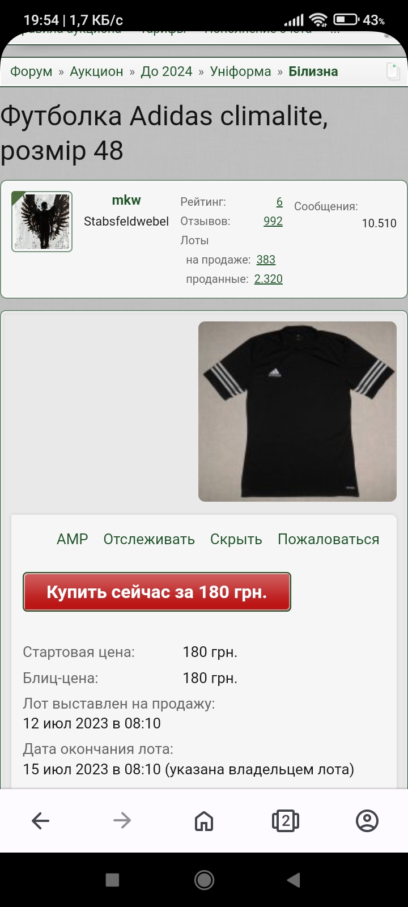Open the browser profile icon
Image resolution: width=408 pixels, height=907 pixels.
coord(367,820)
